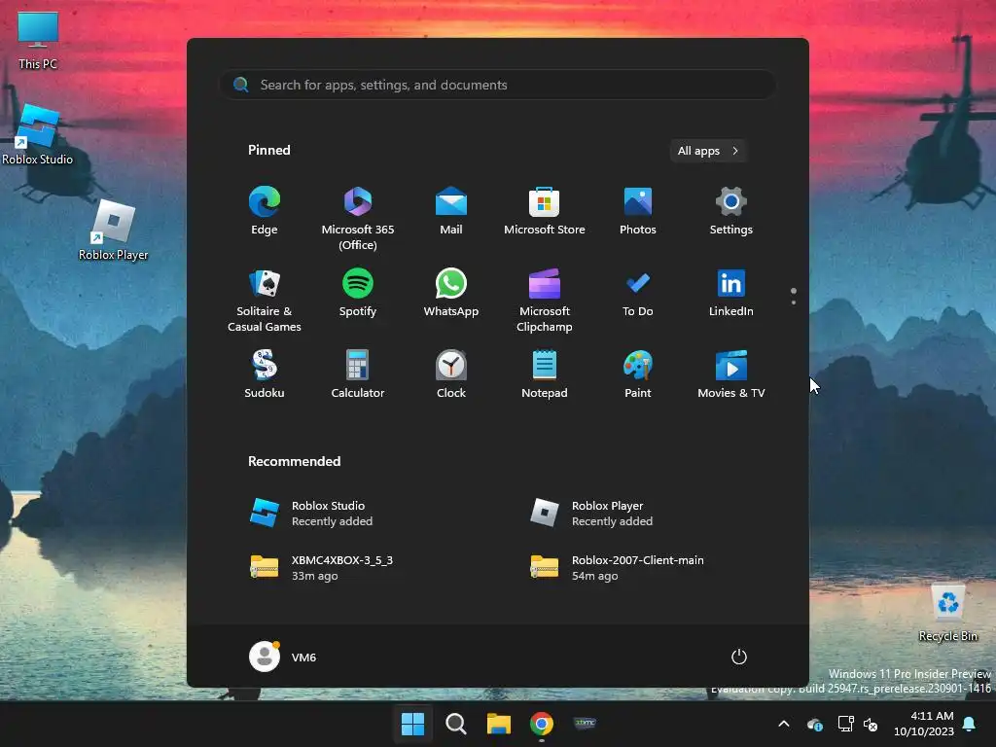Open the XBMC taskbar icon
This screenshot has height=747, width=996.
click(585, 724)
